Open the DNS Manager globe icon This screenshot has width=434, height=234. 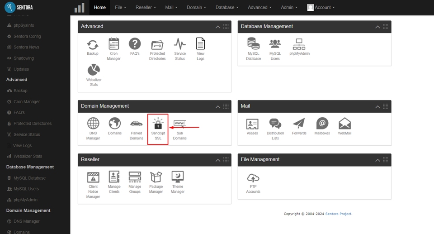point(93,124)
